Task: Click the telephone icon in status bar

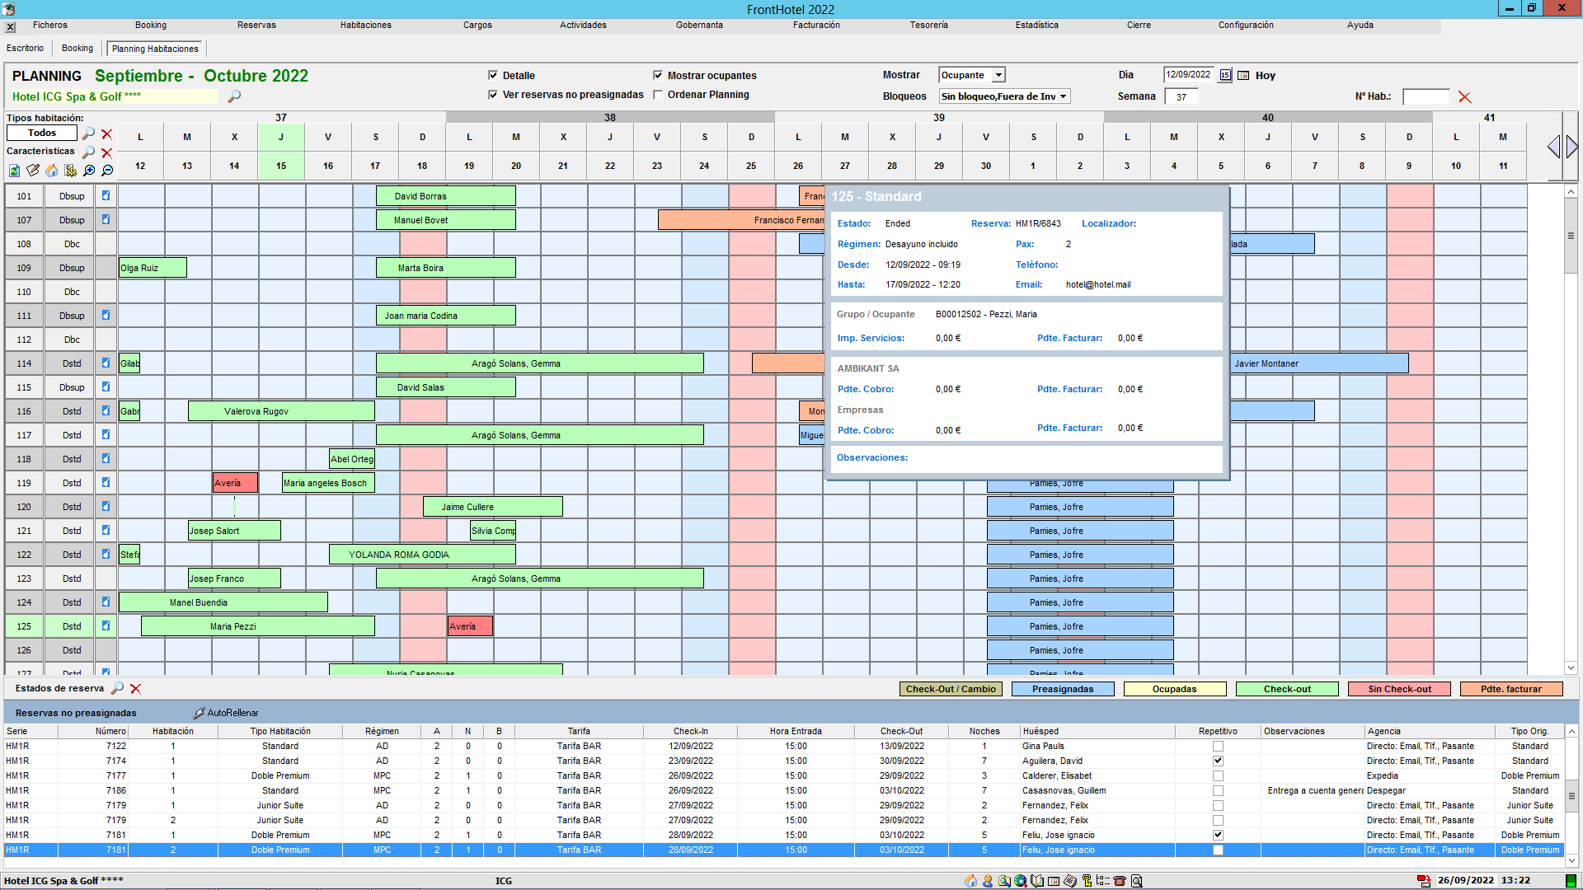Action: (1119, 881)
